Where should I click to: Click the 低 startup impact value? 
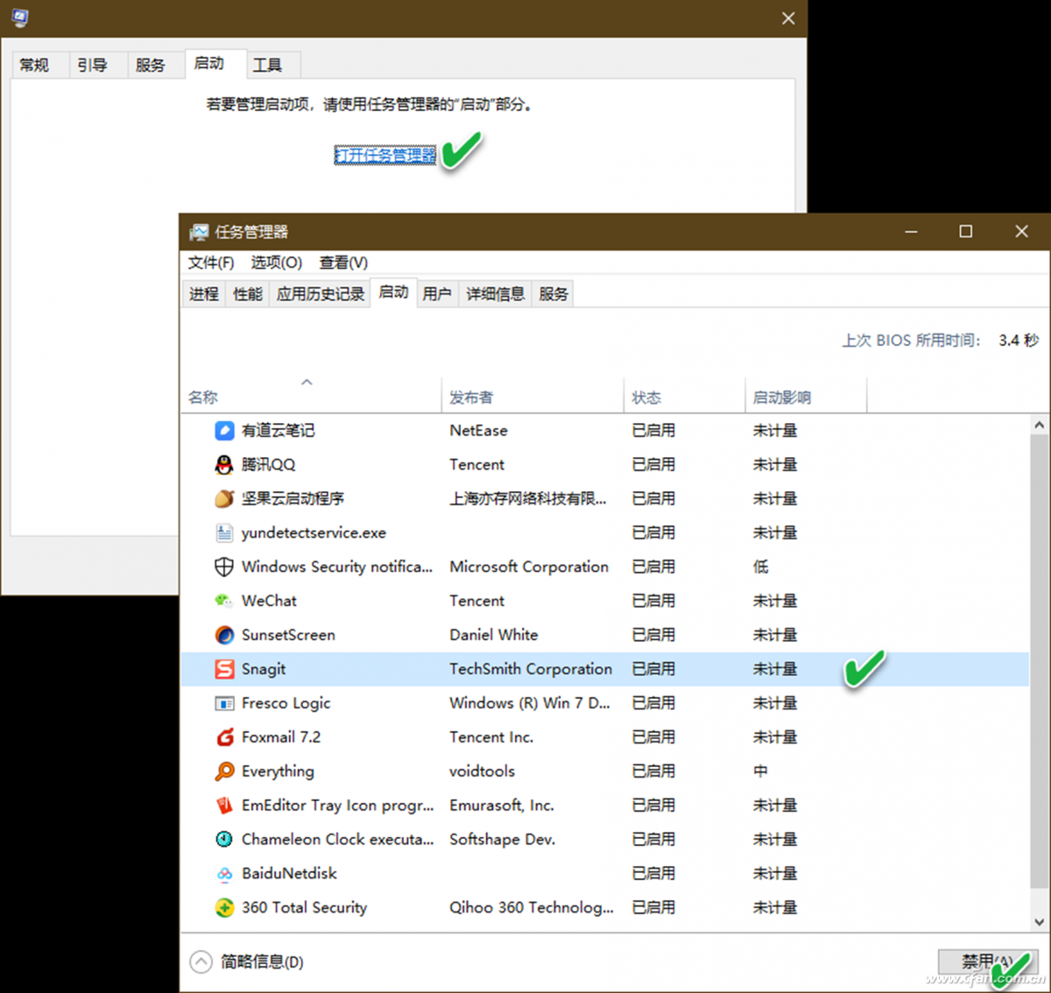tap(760, 567)
